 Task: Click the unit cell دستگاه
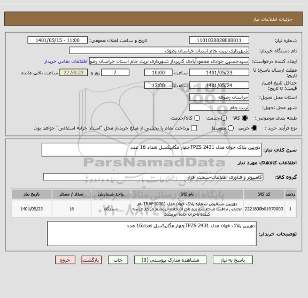tap(111, 209)
